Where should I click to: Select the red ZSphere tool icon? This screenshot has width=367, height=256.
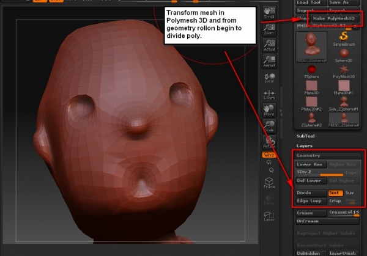coord(311,71)
